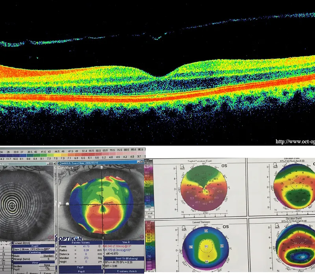Click the Sagittal Curvature (Front) map
Screen dimensions: 315x274
[204, 189]
